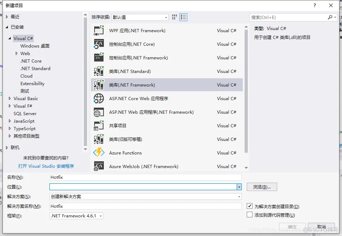Viewport: 342px width, 236px height.
Task: Select 测试 category in tree
Action: pyautogui.click(x=25, y=91)
